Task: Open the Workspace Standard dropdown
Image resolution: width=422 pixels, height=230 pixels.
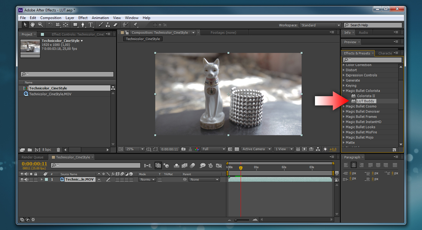Action: click(x=320, y=25)
